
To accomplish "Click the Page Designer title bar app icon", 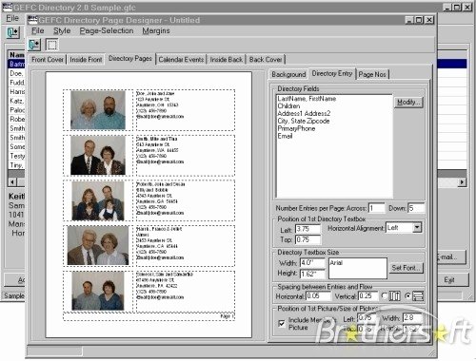I will click(x=32, y=20).
